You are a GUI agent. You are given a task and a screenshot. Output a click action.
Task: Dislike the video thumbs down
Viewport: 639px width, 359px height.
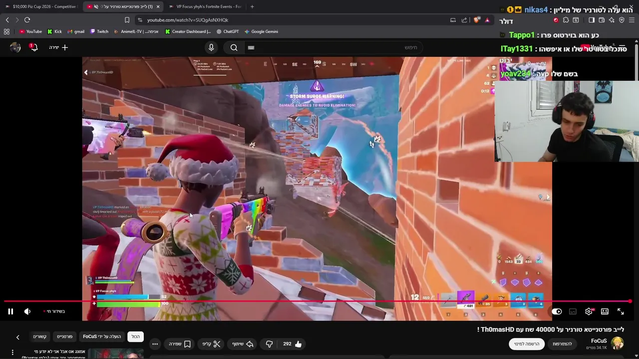coord(269,344)
